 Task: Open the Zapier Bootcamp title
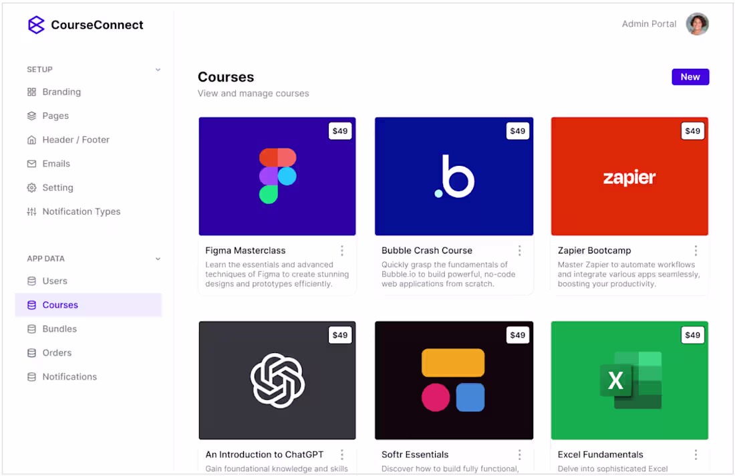pos(595,251)
